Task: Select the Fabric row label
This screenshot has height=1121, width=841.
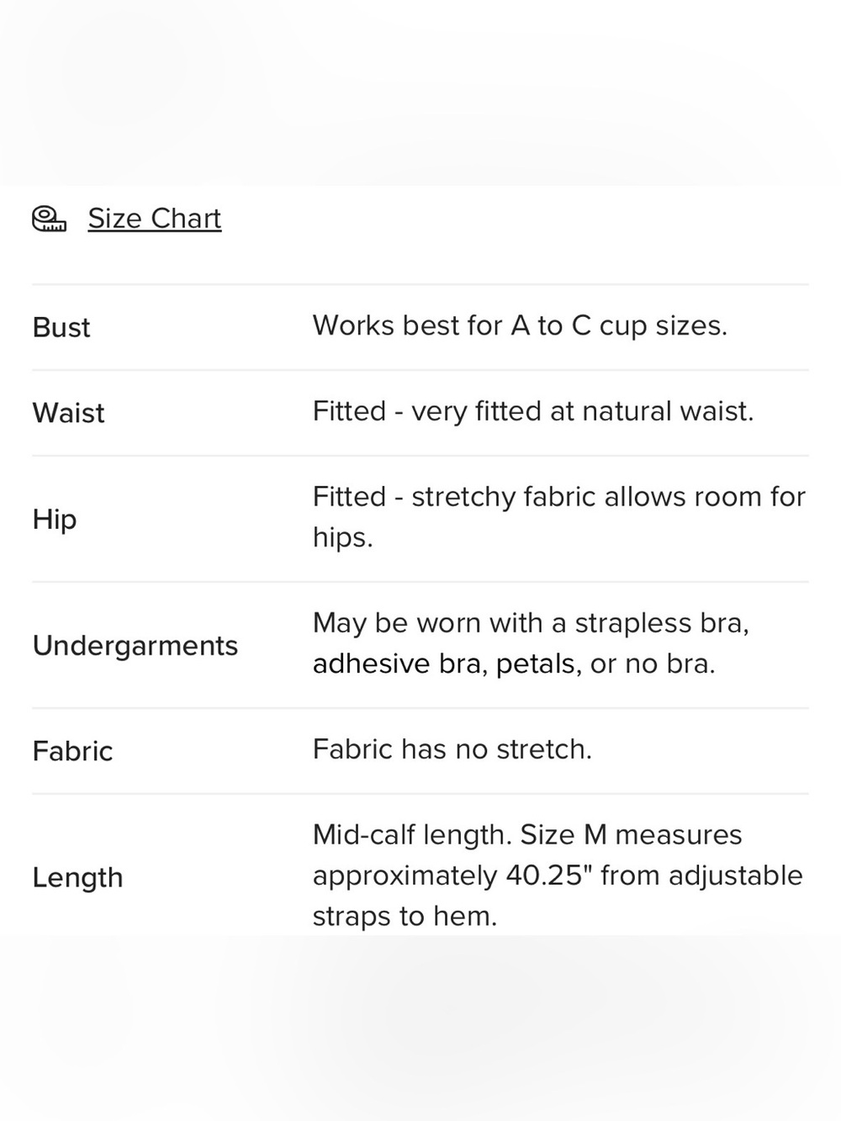Action: point(72,751)
